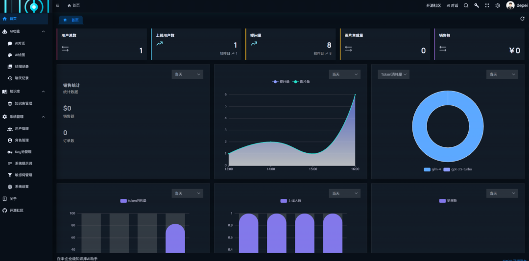Click the refresh icon at top right
529x261 pixels.
coord(522,19)
